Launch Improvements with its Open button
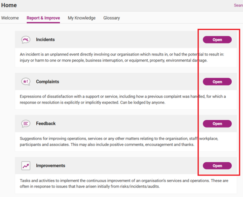 pos(217,166)
